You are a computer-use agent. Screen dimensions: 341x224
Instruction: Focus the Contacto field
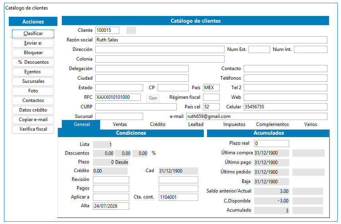coord(285,69)
